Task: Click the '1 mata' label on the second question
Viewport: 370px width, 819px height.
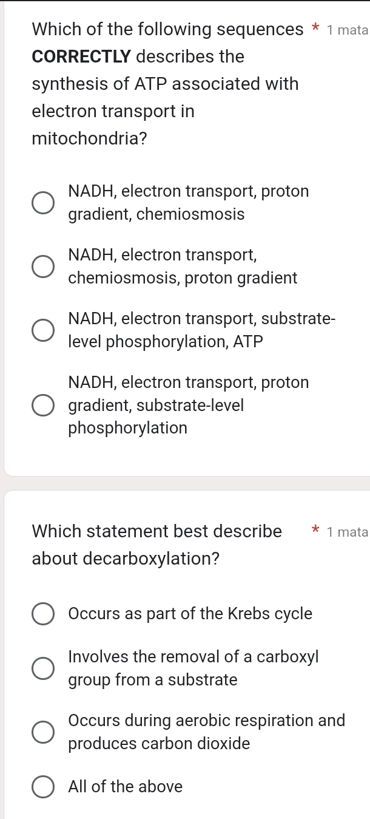Action: [349, 531]
